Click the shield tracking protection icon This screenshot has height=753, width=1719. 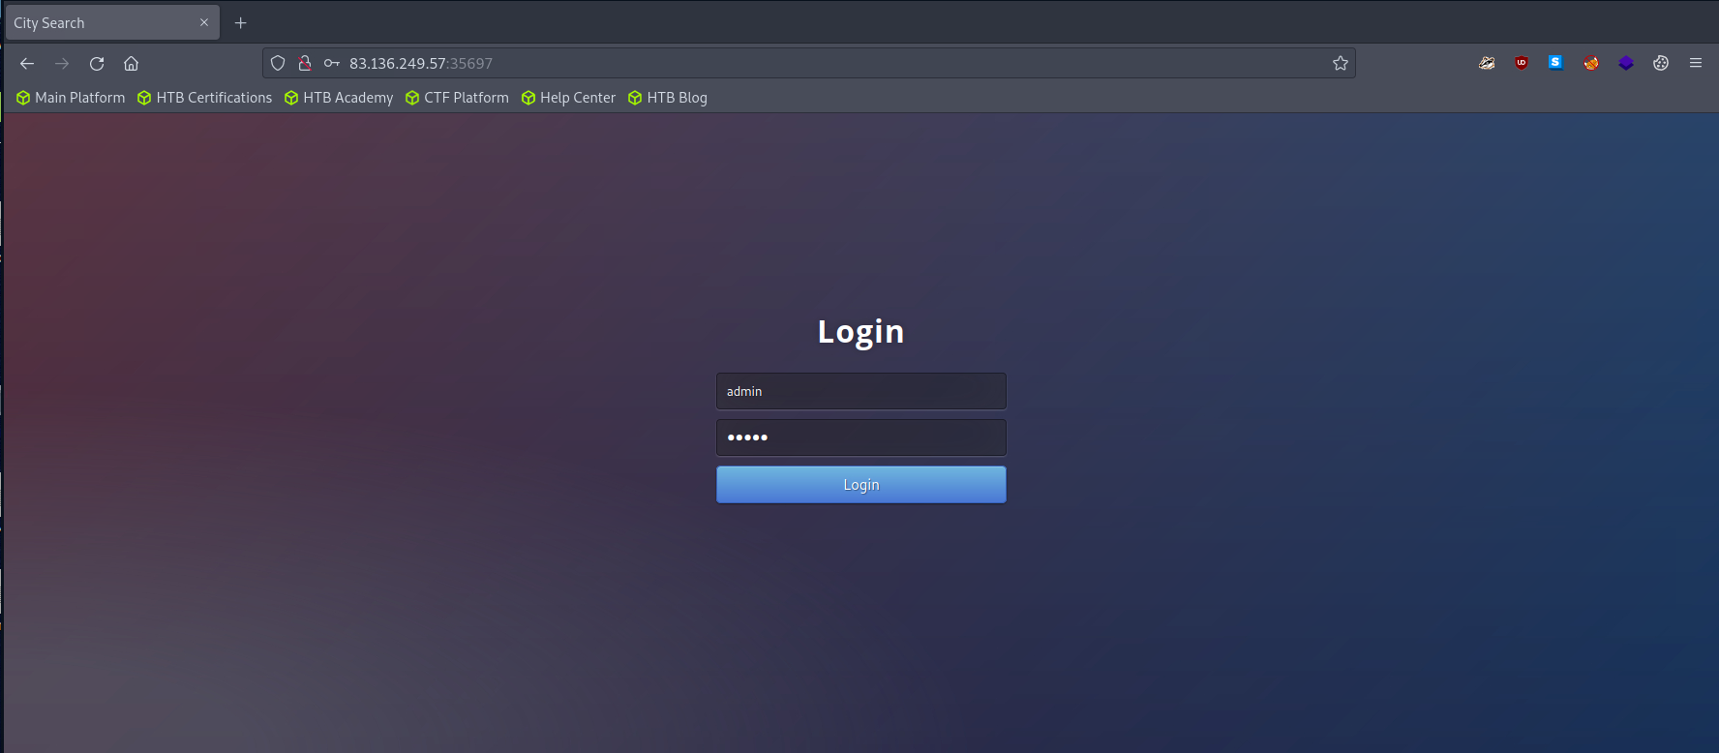pyautogui.click(x=278, y=63)
